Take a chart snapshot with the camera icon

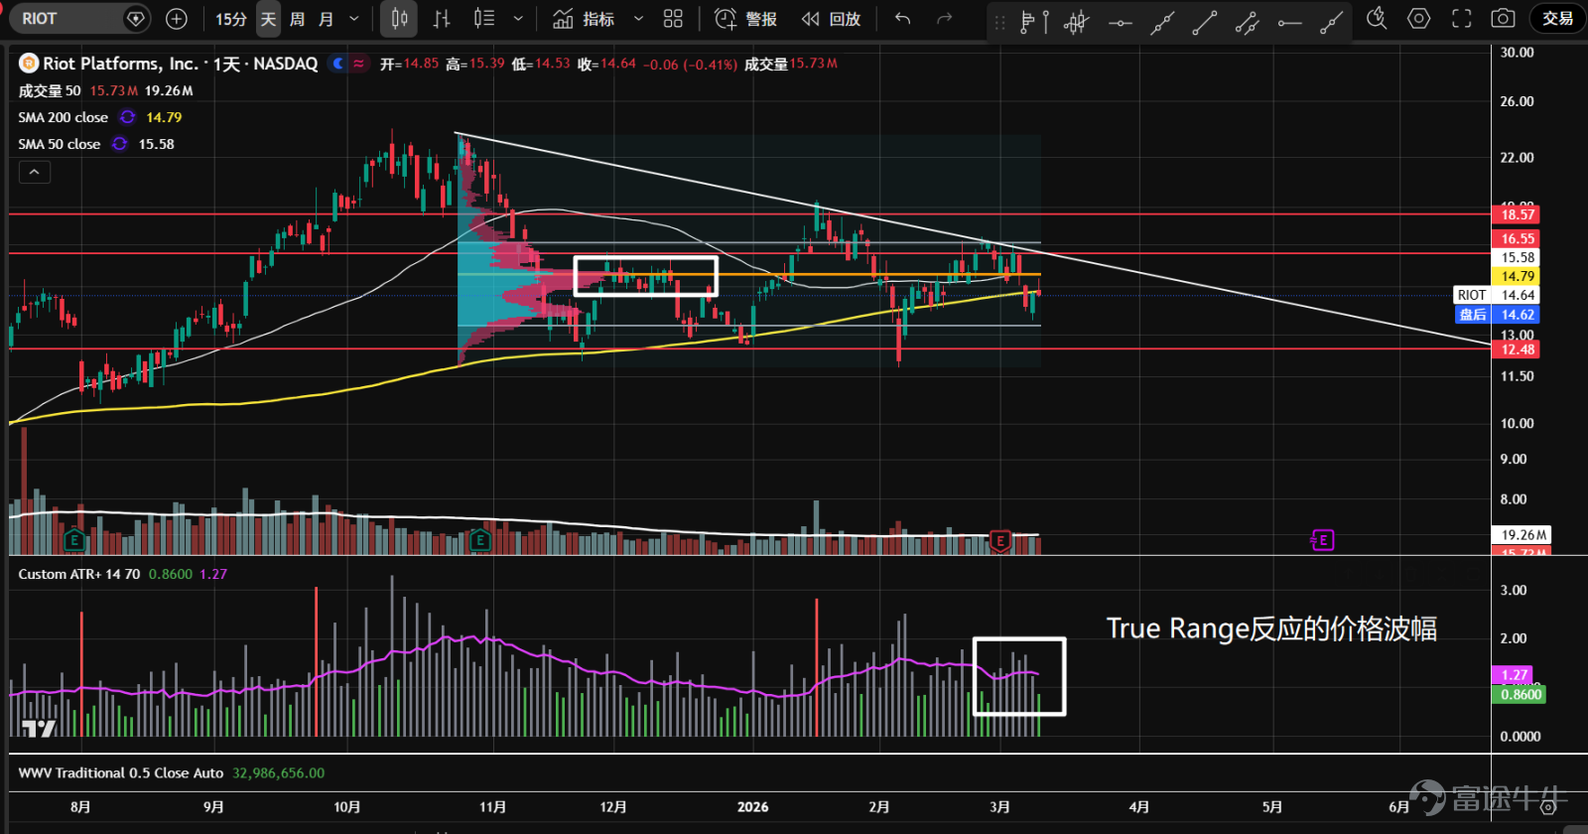point(1504,19)
